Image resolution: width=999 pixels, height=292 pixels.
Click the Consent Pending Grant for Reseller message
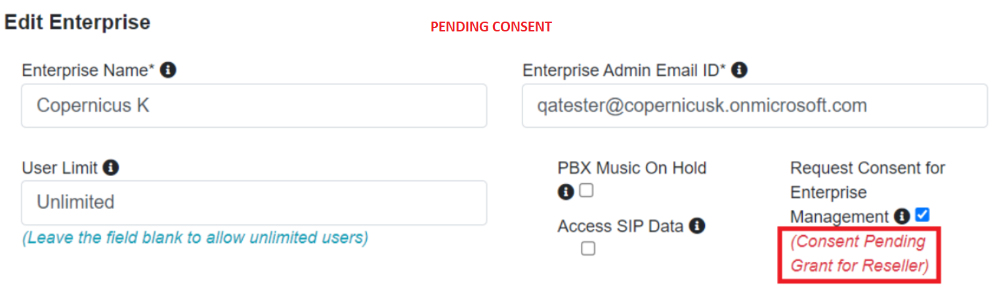click(859, 254)
